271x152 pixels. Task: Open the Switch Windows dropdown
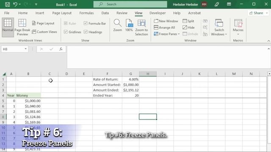[x=219, y=27]
